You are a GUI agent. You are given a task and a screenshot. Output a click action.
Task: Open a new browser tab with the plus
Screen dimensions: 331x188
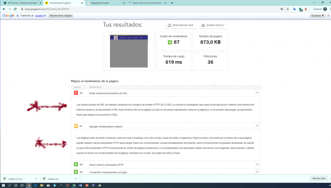[x=172, y=3]
